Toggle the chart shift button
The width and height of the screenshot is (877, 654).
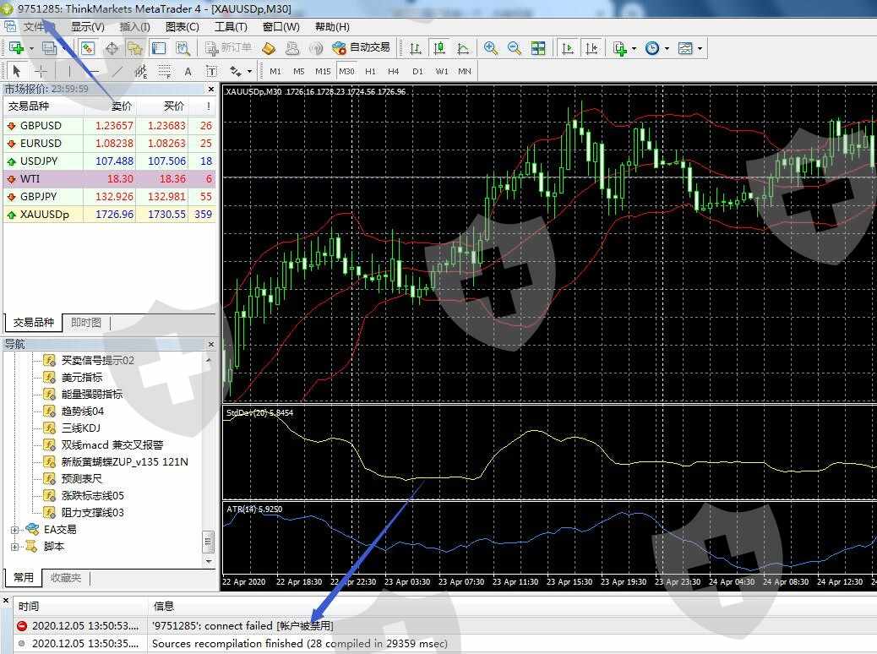(591, 48)
